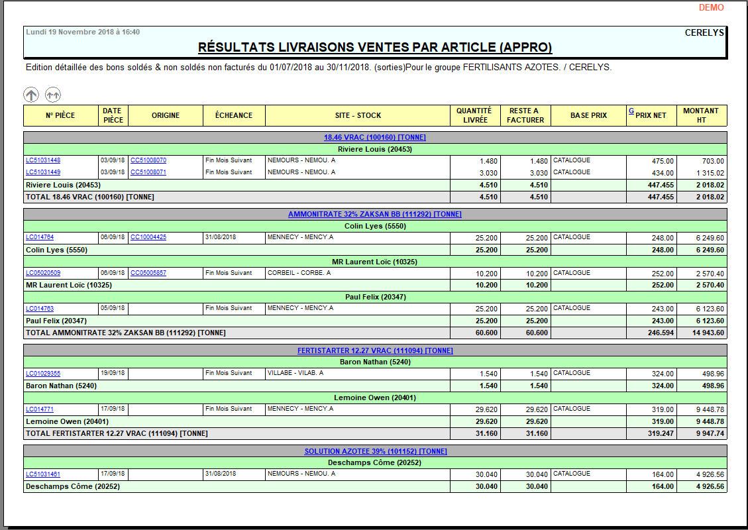
Task: Open delivery note LC01029355
Action: 43,374
